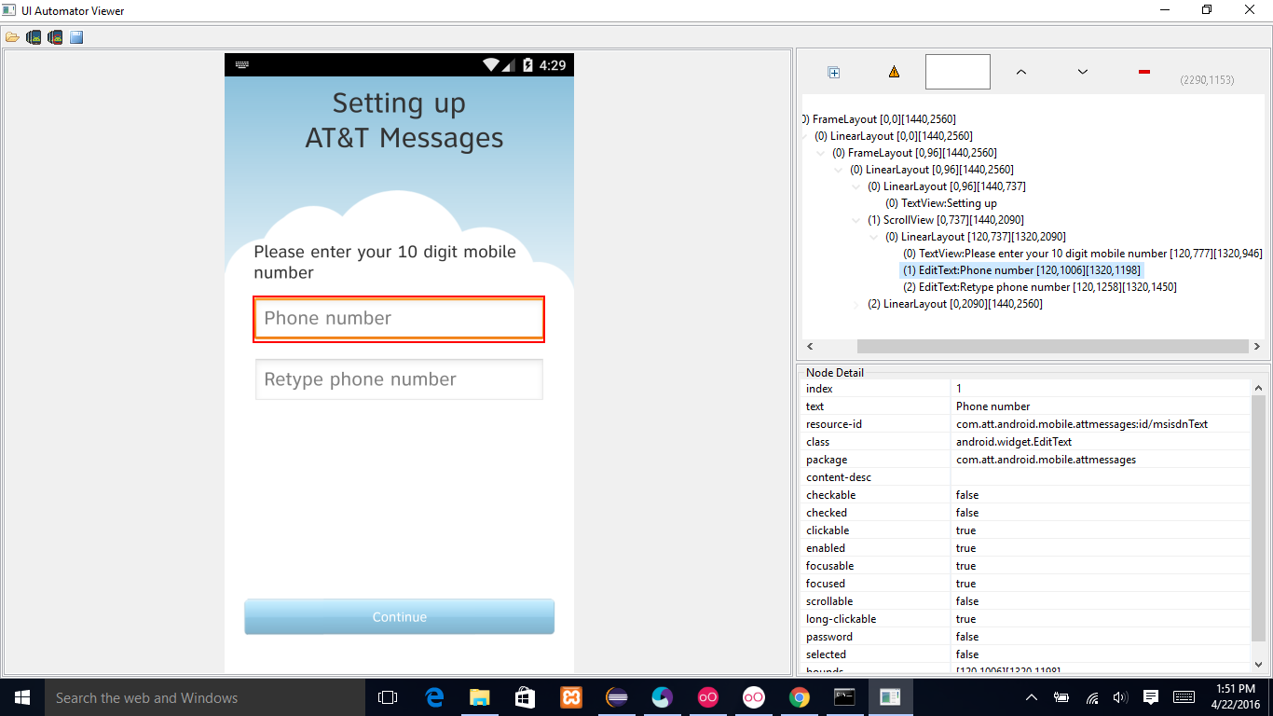Open Task View from the taskbar
1273x716 pixels.
[387, 697]
